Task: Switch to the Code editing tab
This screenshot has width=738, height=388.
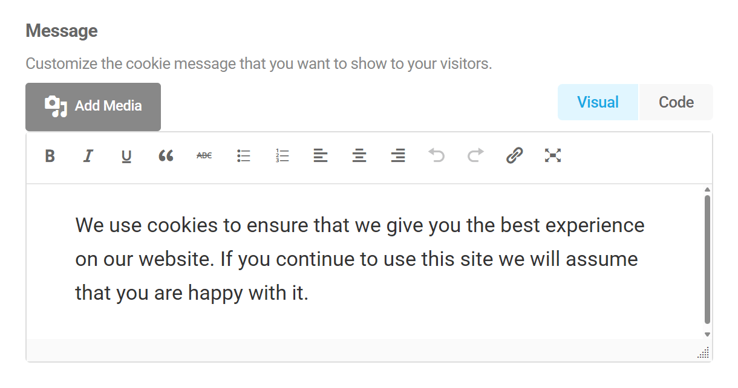Action: click(675, 102)
